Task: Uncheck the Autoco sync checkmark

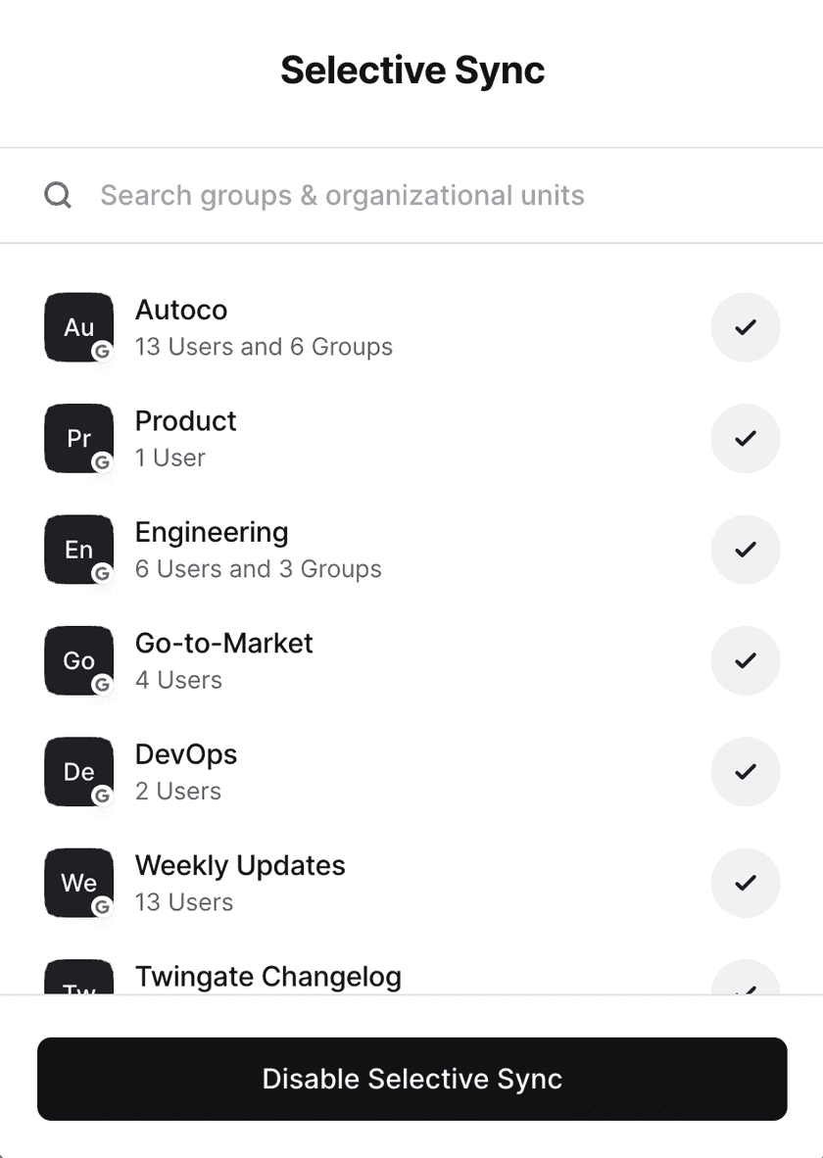Action: tap(745, 327)
